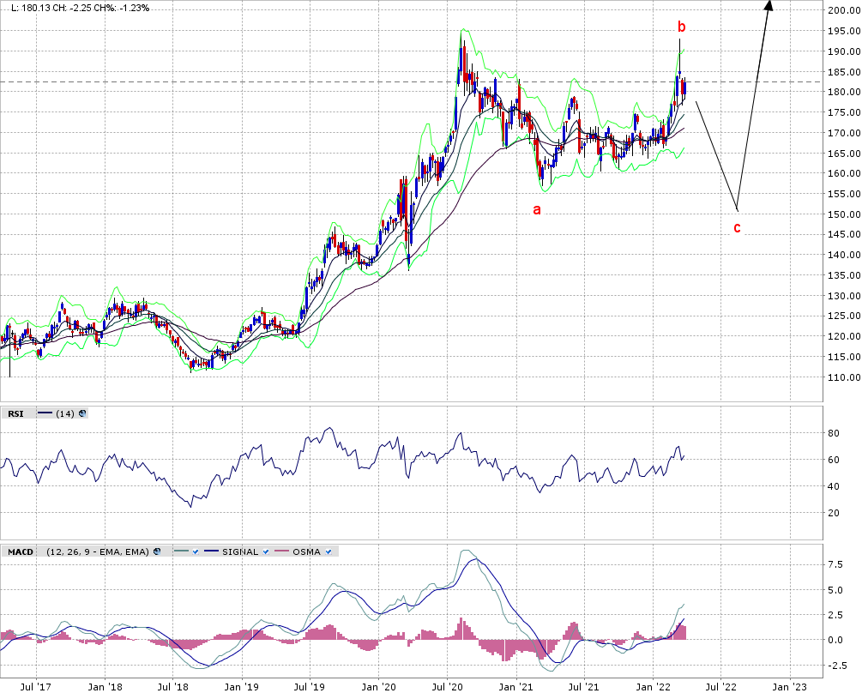Click the Jul '17 date label
The image size is (868, 699).
coord(35,687)
